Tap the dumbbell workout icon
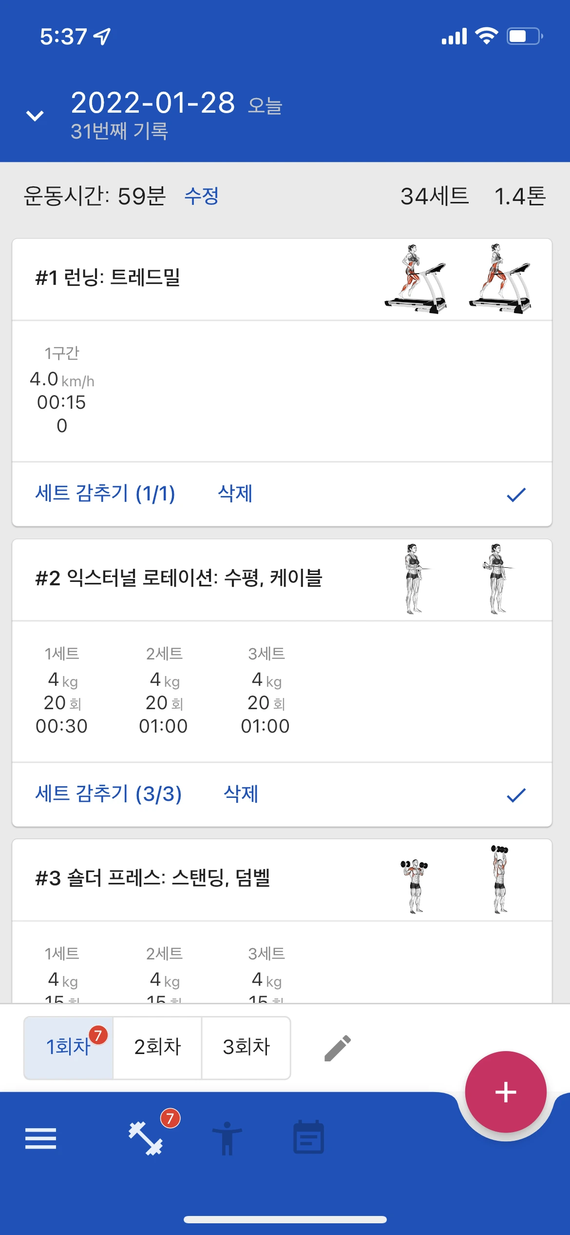The width and height of the screenshot is (570, 1235). [146, 1138]
